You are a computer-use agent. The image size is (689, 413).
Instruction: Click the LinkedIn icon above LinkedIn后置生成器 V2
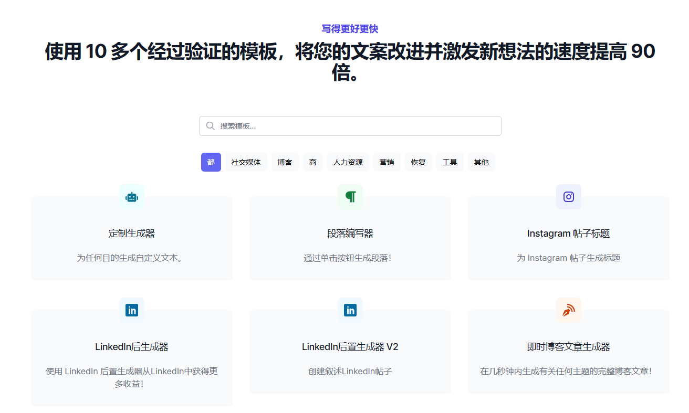[x=350, y=310]
